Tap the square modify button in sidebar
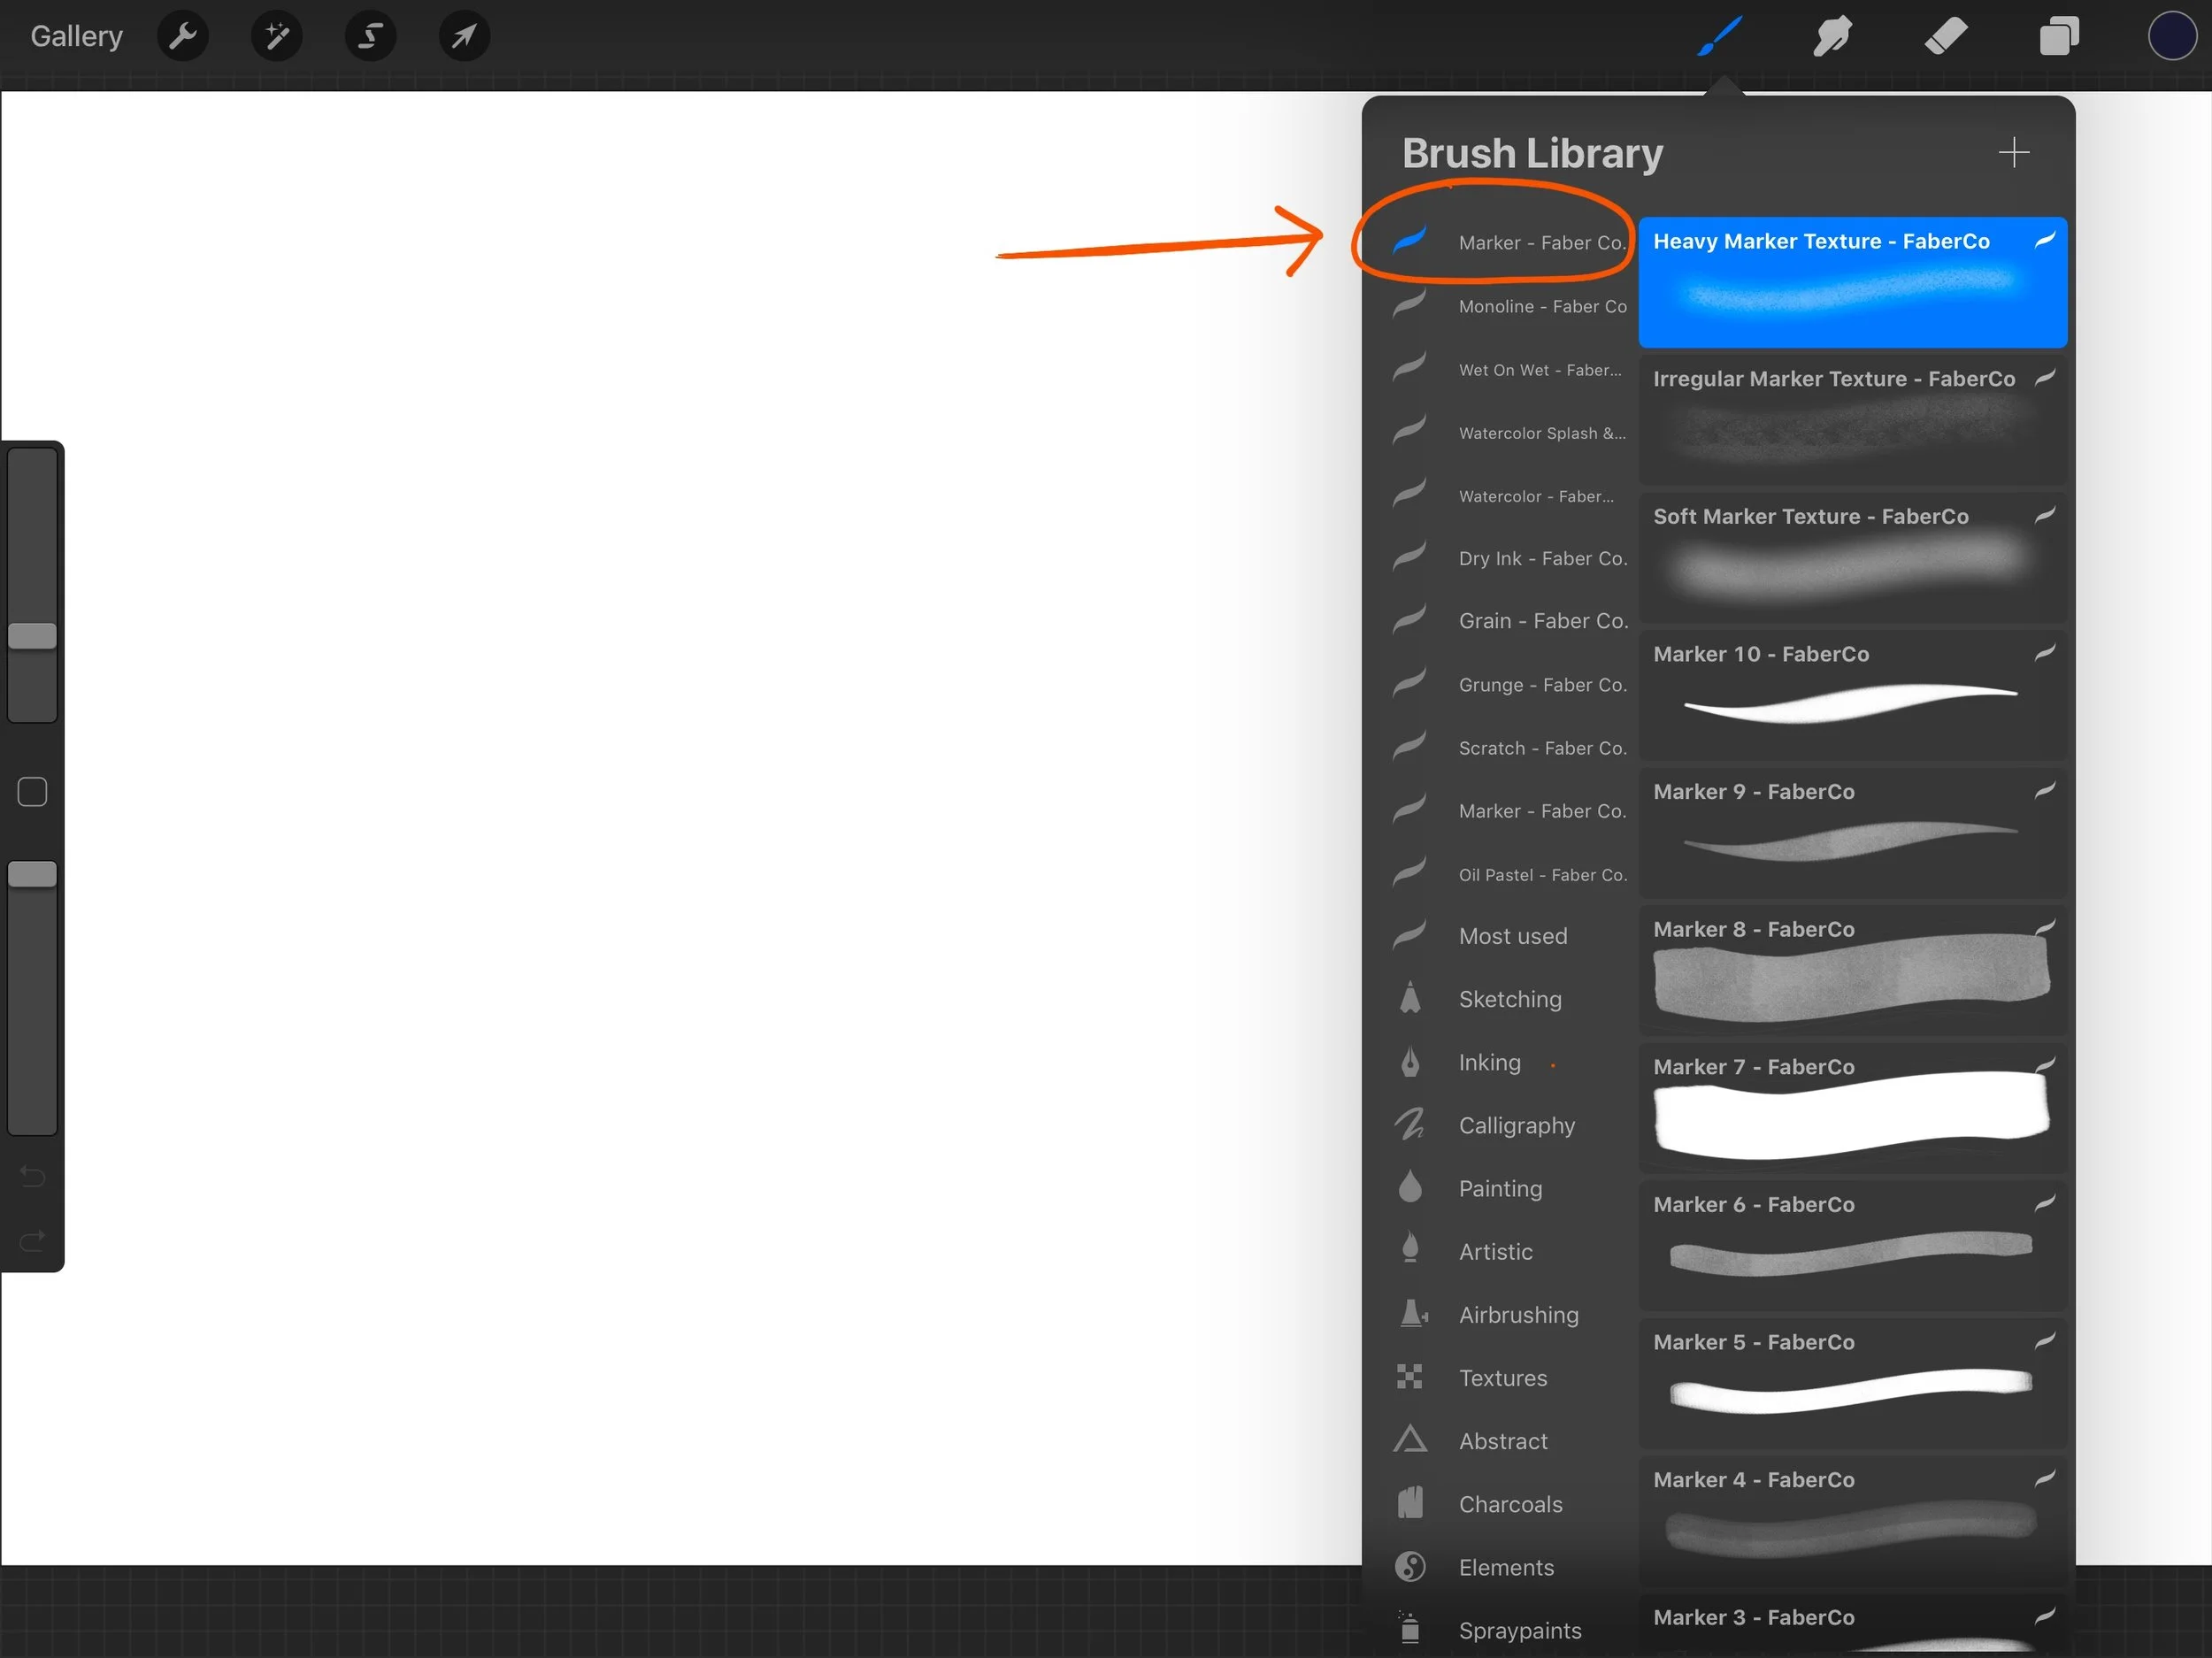 click(x=32, y=792)
